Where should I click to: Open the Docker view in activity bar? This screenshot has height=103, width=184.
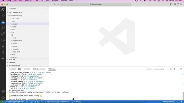pos(3,58)
